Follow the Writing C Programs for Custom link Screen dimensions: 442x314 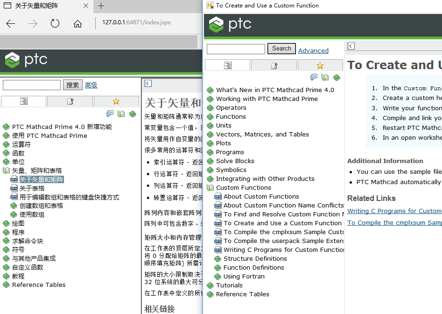coord(394,211)
